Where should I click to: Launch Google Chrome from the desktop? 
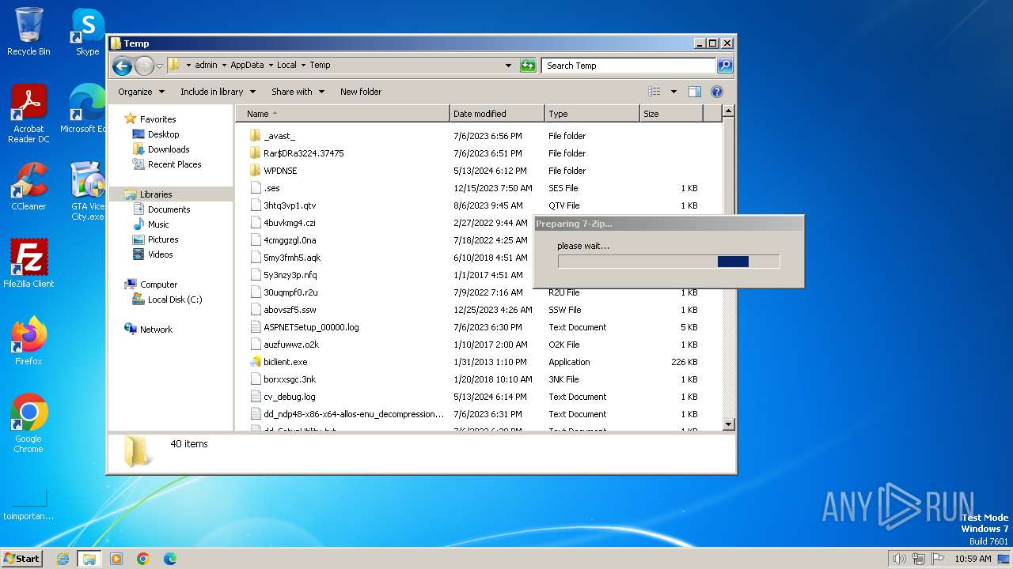(x=28, y=424)
